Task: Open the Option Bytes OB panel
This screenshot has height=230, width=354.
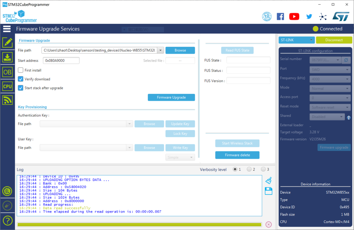Action: tap(7, 72)
